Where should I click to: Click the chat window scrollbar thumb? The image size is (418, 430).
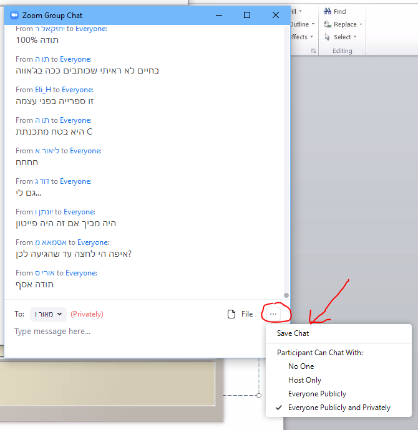(286, 295)
